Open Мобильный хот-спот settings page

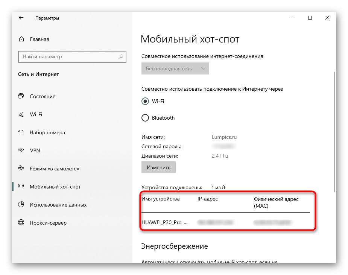(x=55, y=187)
